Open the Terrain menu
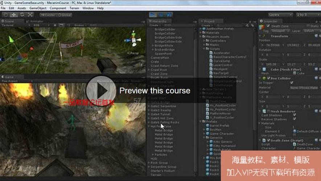Image resolution: width=321 pixels, height=181 pixels. click(74, 8)
